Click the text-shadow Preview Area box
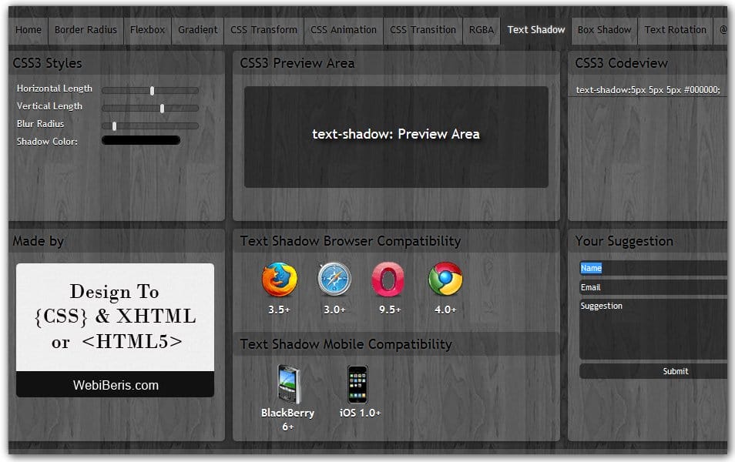Image resolution: width=735 pixels, height=462 pixels. point(396,137)
